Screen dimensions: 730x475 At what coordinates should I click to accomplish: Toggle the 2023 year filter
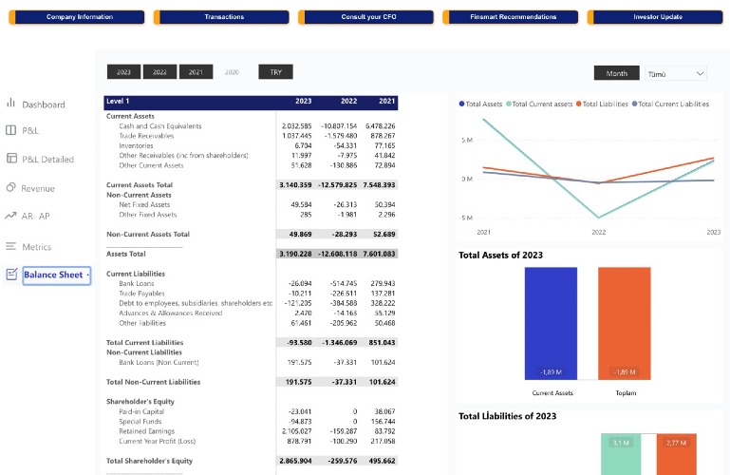[x=123, y=71]
